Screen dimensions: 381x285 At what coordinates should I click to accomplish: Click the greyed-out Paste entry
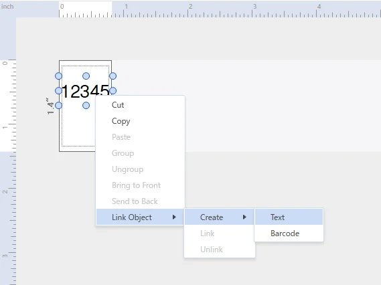[x=140, y=137]
